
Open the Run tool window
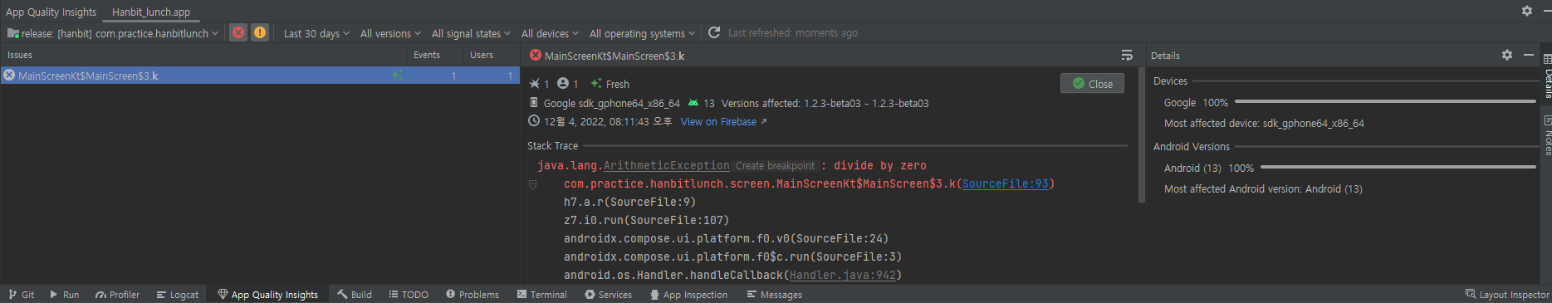[64, 295]
